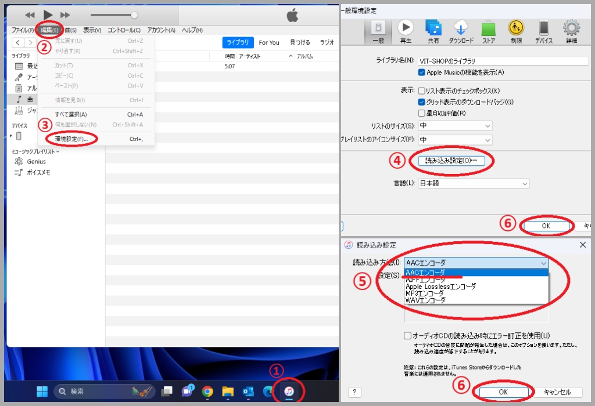Select the recently added calendar icon in sidebar
The width and height of the screenshot is (595, 406).
pos(19,66)
